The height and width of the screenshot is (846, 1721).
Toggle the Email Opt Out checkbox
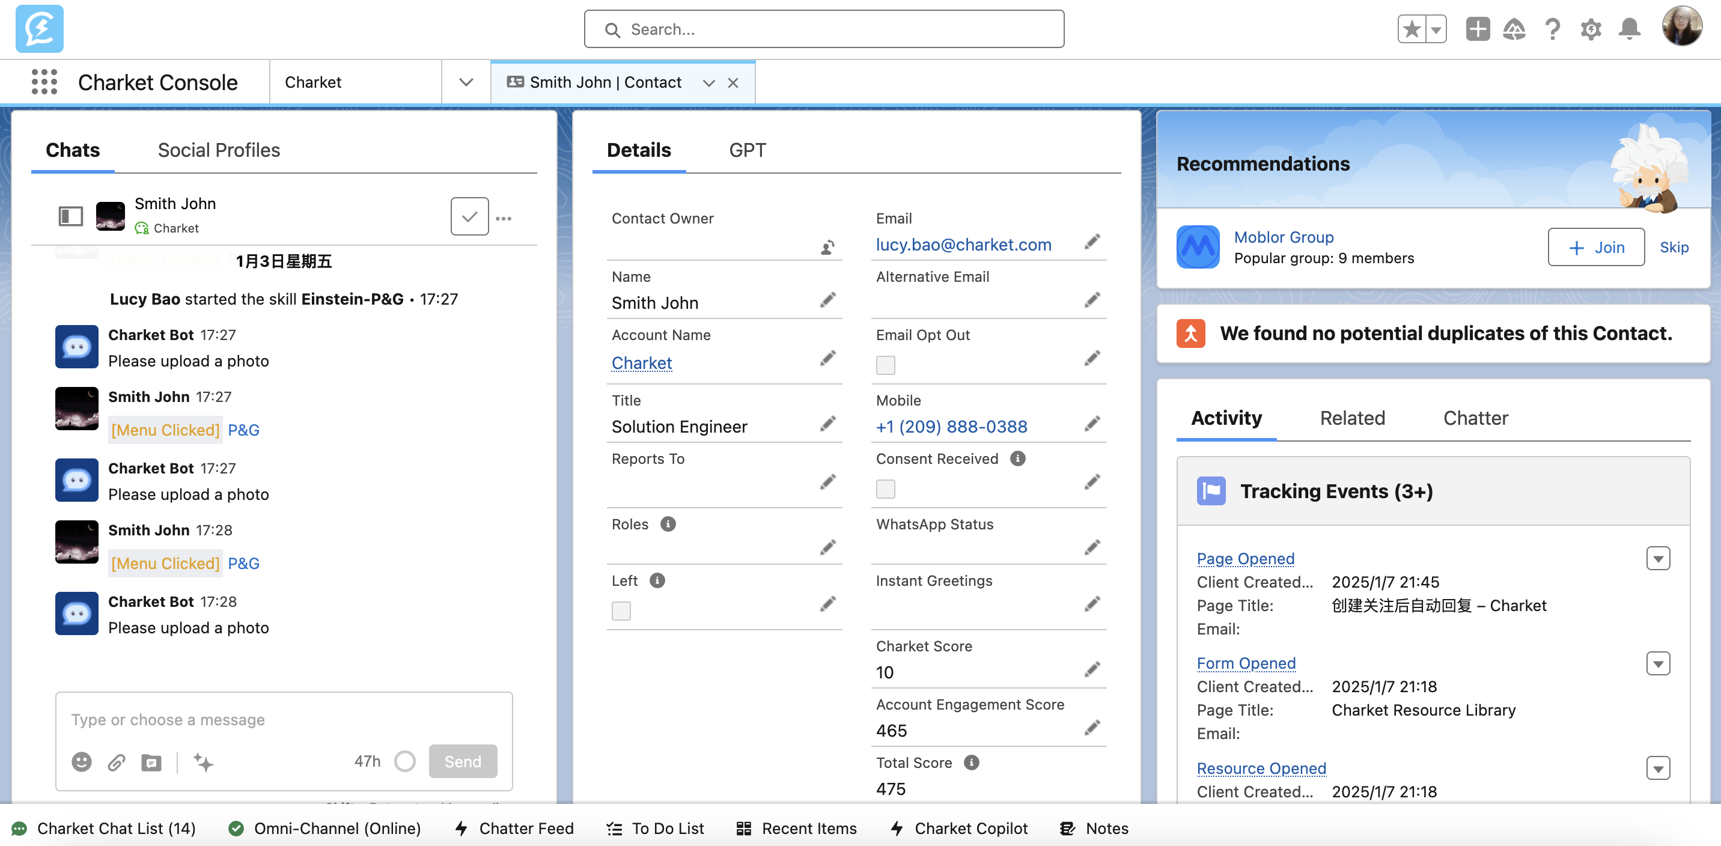tap(885, 365)
